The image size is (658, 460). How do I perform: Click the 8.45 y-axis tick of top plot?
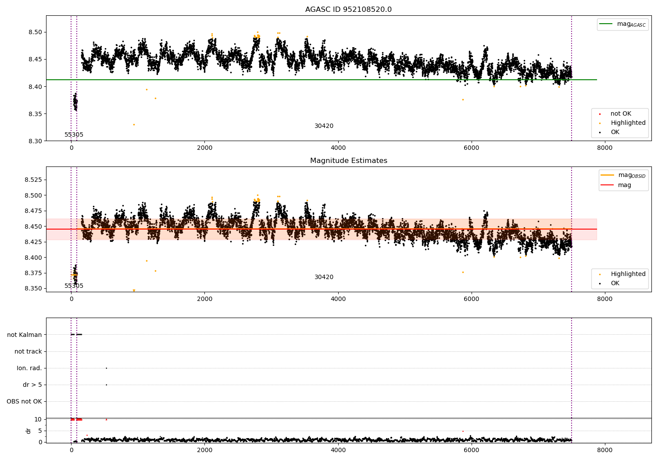[35, 60]
